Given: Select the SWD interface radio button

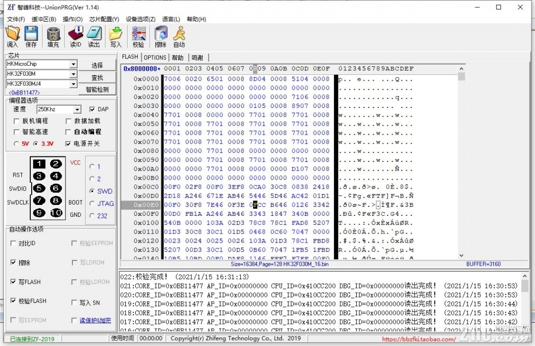Looking at the screenshot, I should pos(92,191).
